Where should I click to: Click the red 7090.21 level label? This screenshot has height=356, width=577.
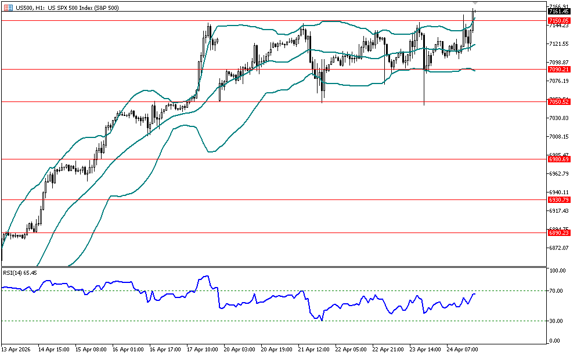(x=558, y=69)
